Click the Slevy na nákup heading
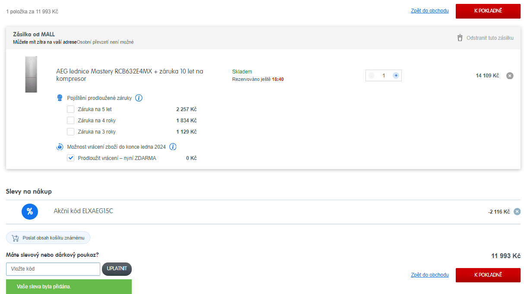 click(x=29, y=192)
